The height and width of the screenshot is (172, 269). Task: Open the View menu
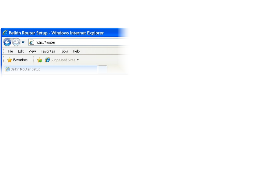(32, 51)
